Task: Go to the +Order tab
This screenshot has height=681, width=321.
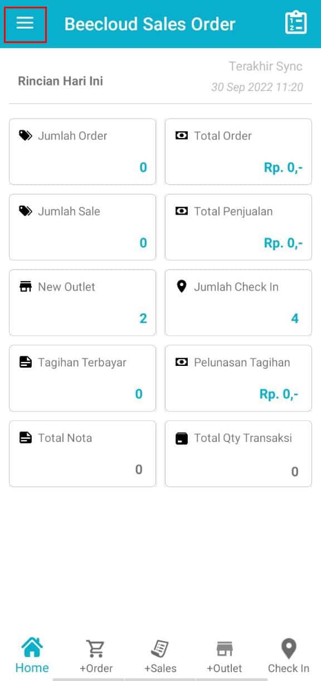Action: pyautogui.click(x=96, y=656)
